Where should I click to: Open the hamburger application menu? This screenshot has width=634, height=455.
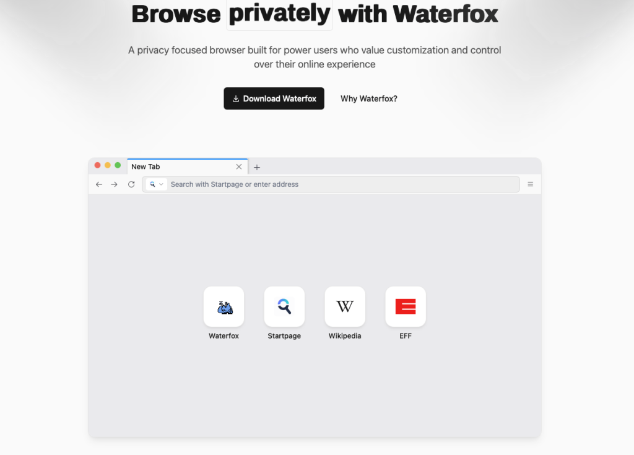[530, 184]
